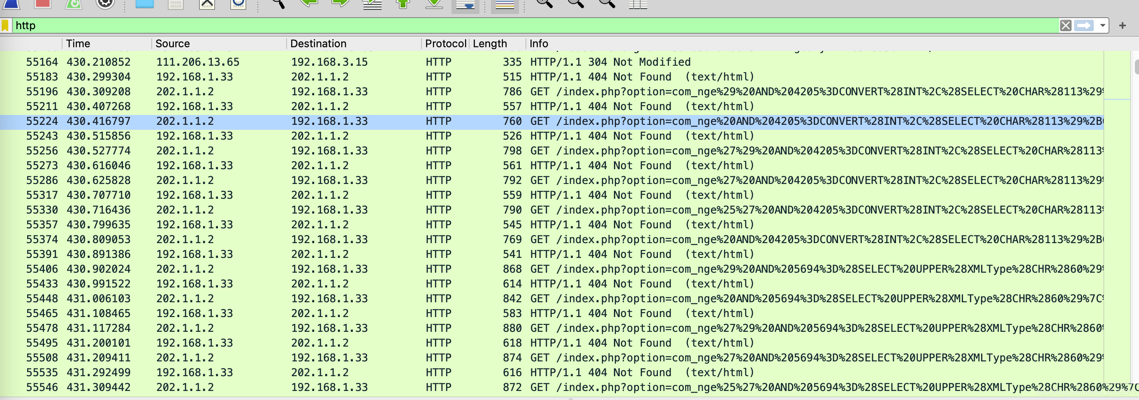Select packet 55243 404 response
This screenshot has height=400, width=1139.
552,136
